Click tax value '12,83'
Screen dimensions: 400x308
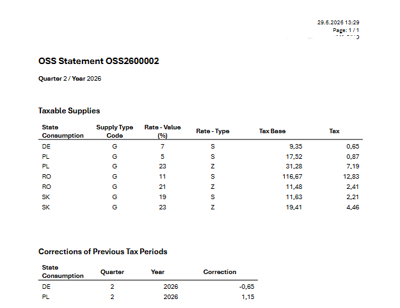351,177
